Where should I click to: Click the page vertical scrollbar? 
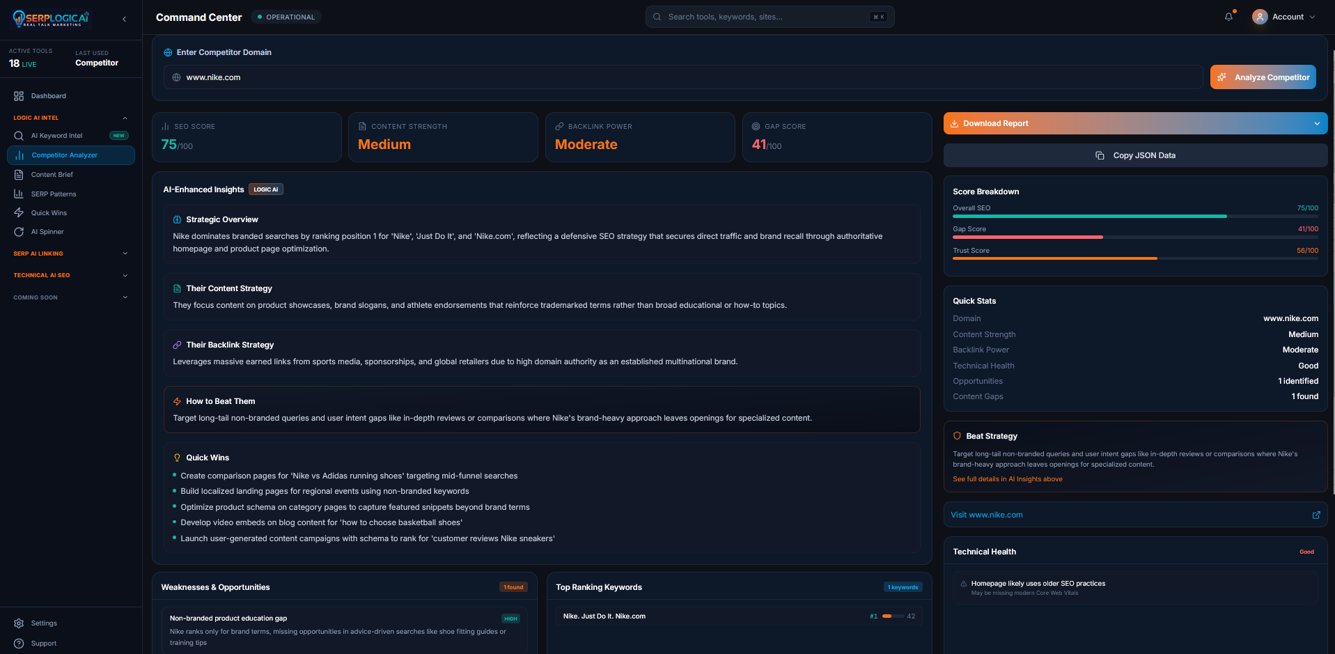coord(1333,272)
